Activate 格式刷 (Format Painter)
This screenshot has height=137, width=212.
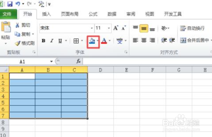pos(25,43)
